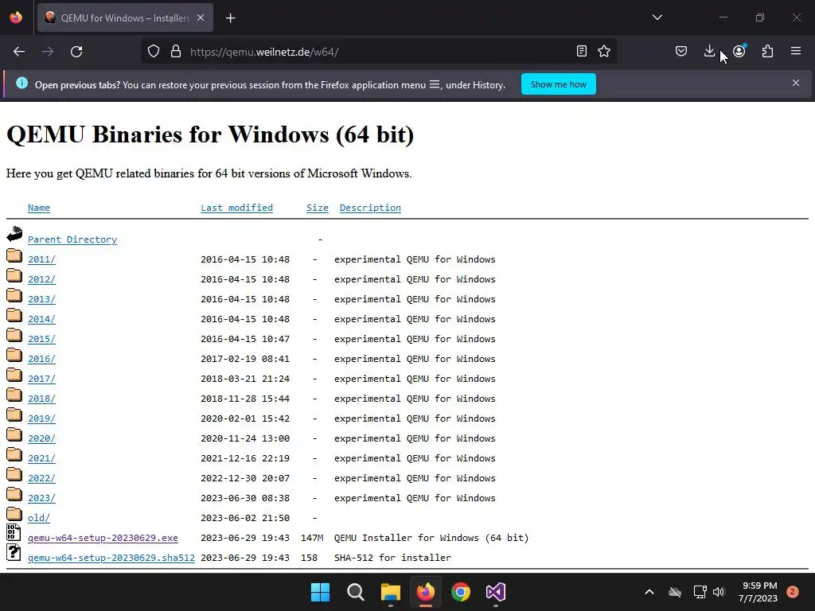This screenshot has width=815, height=611.
Task: Click the folder icon beside old/
Action: pyautogui.click(x=14, y=514)
